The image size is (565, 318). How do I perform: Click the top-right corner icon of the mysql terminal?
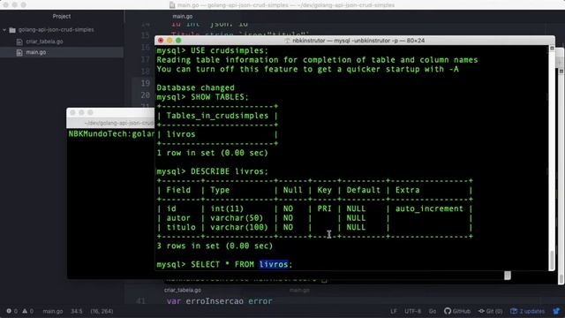pyautogui.click(x=552, y=48)
